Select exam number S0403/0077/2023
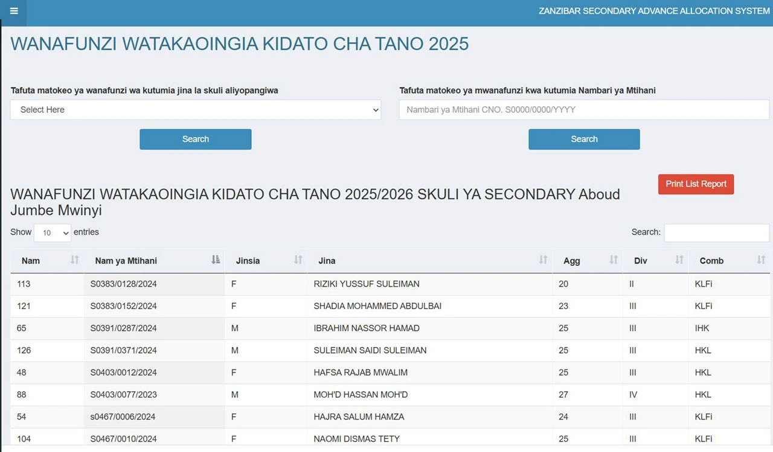Viewport: 773px width, 452px height. pyautogui.click(x=124, y=395)
